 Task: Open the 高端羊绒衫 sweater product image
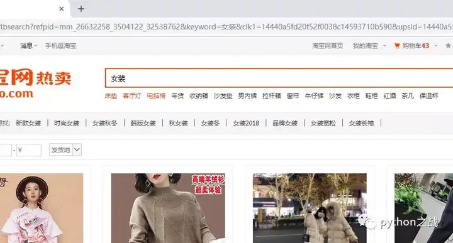168,208
